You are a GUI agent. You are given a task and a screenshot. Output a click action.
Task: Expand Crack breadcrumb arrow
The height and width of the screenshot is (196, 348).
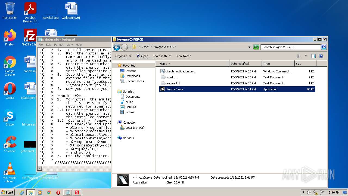click(151, 47)
